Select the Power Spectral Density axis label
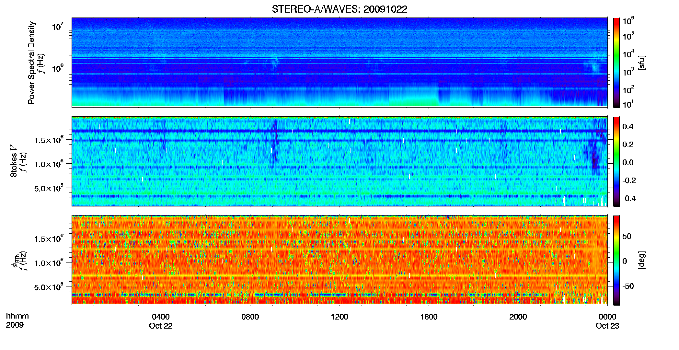Viewport: 679px width, 350px height. pyautogui.click(x=31, y=63)
